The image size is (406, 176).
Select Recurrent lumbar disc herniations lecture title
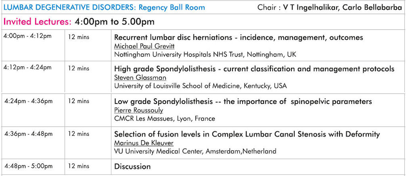(x=238, y=38)
